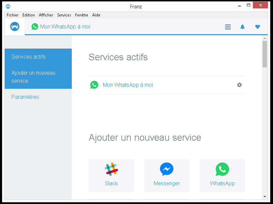273x204 pixels.
Task: Click WhatsApp icon in active services row
Action: pos(94,85)
